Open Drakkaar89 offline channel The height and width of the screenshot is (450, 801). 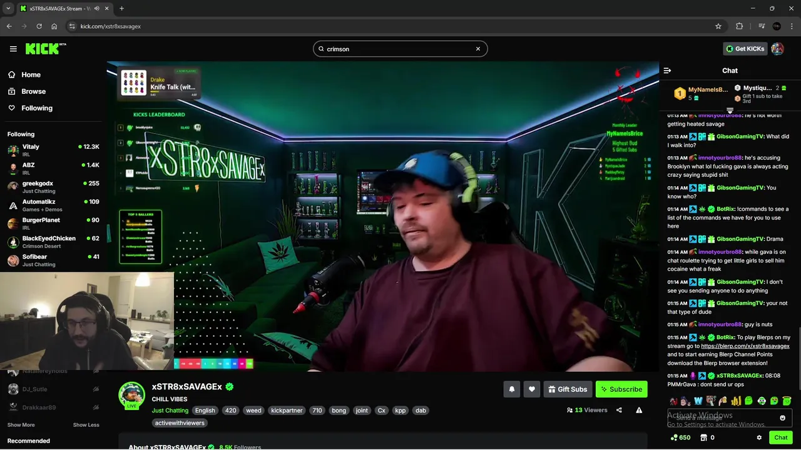(53, 407)
